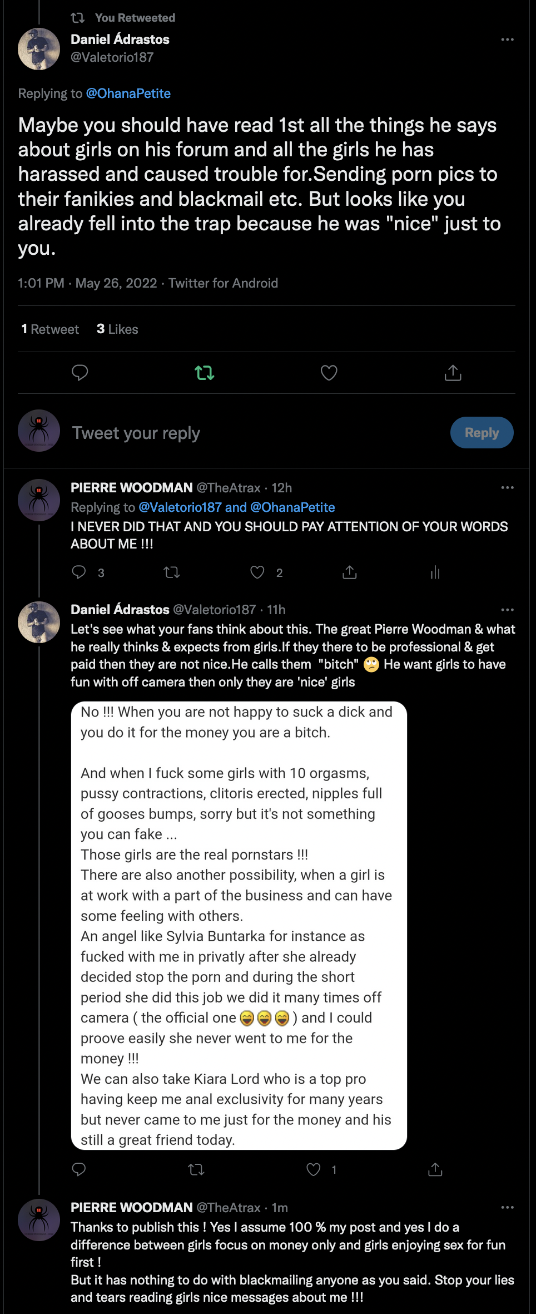Share the main tweet via share icon
Screen dimensions: 536x1314
[453, 373]
